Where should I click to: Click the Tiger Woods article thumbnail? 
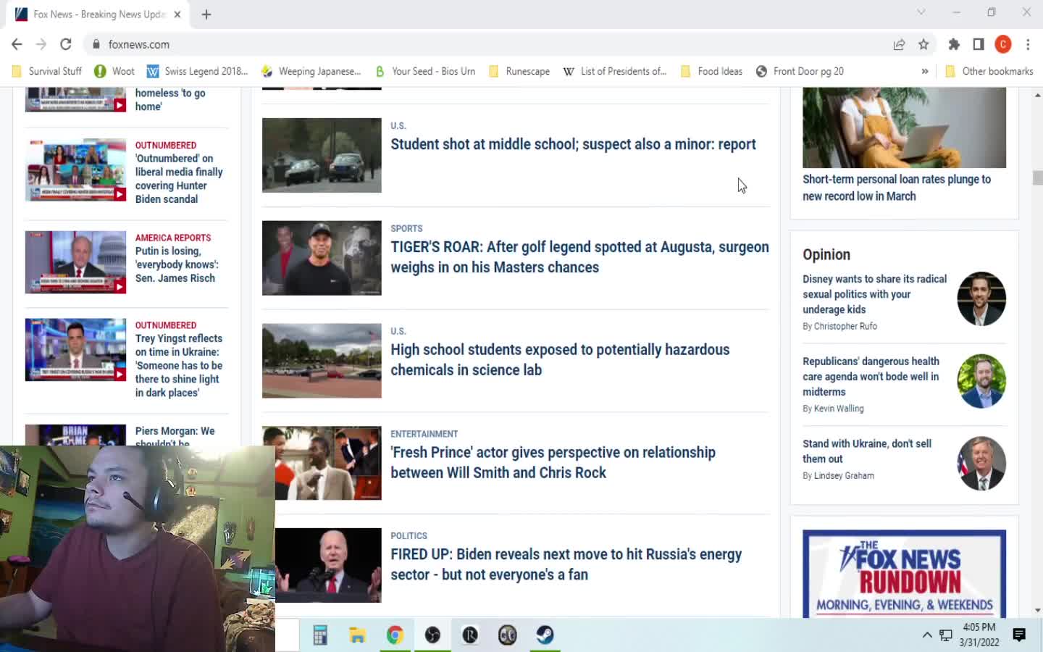[x=322, y=258]
